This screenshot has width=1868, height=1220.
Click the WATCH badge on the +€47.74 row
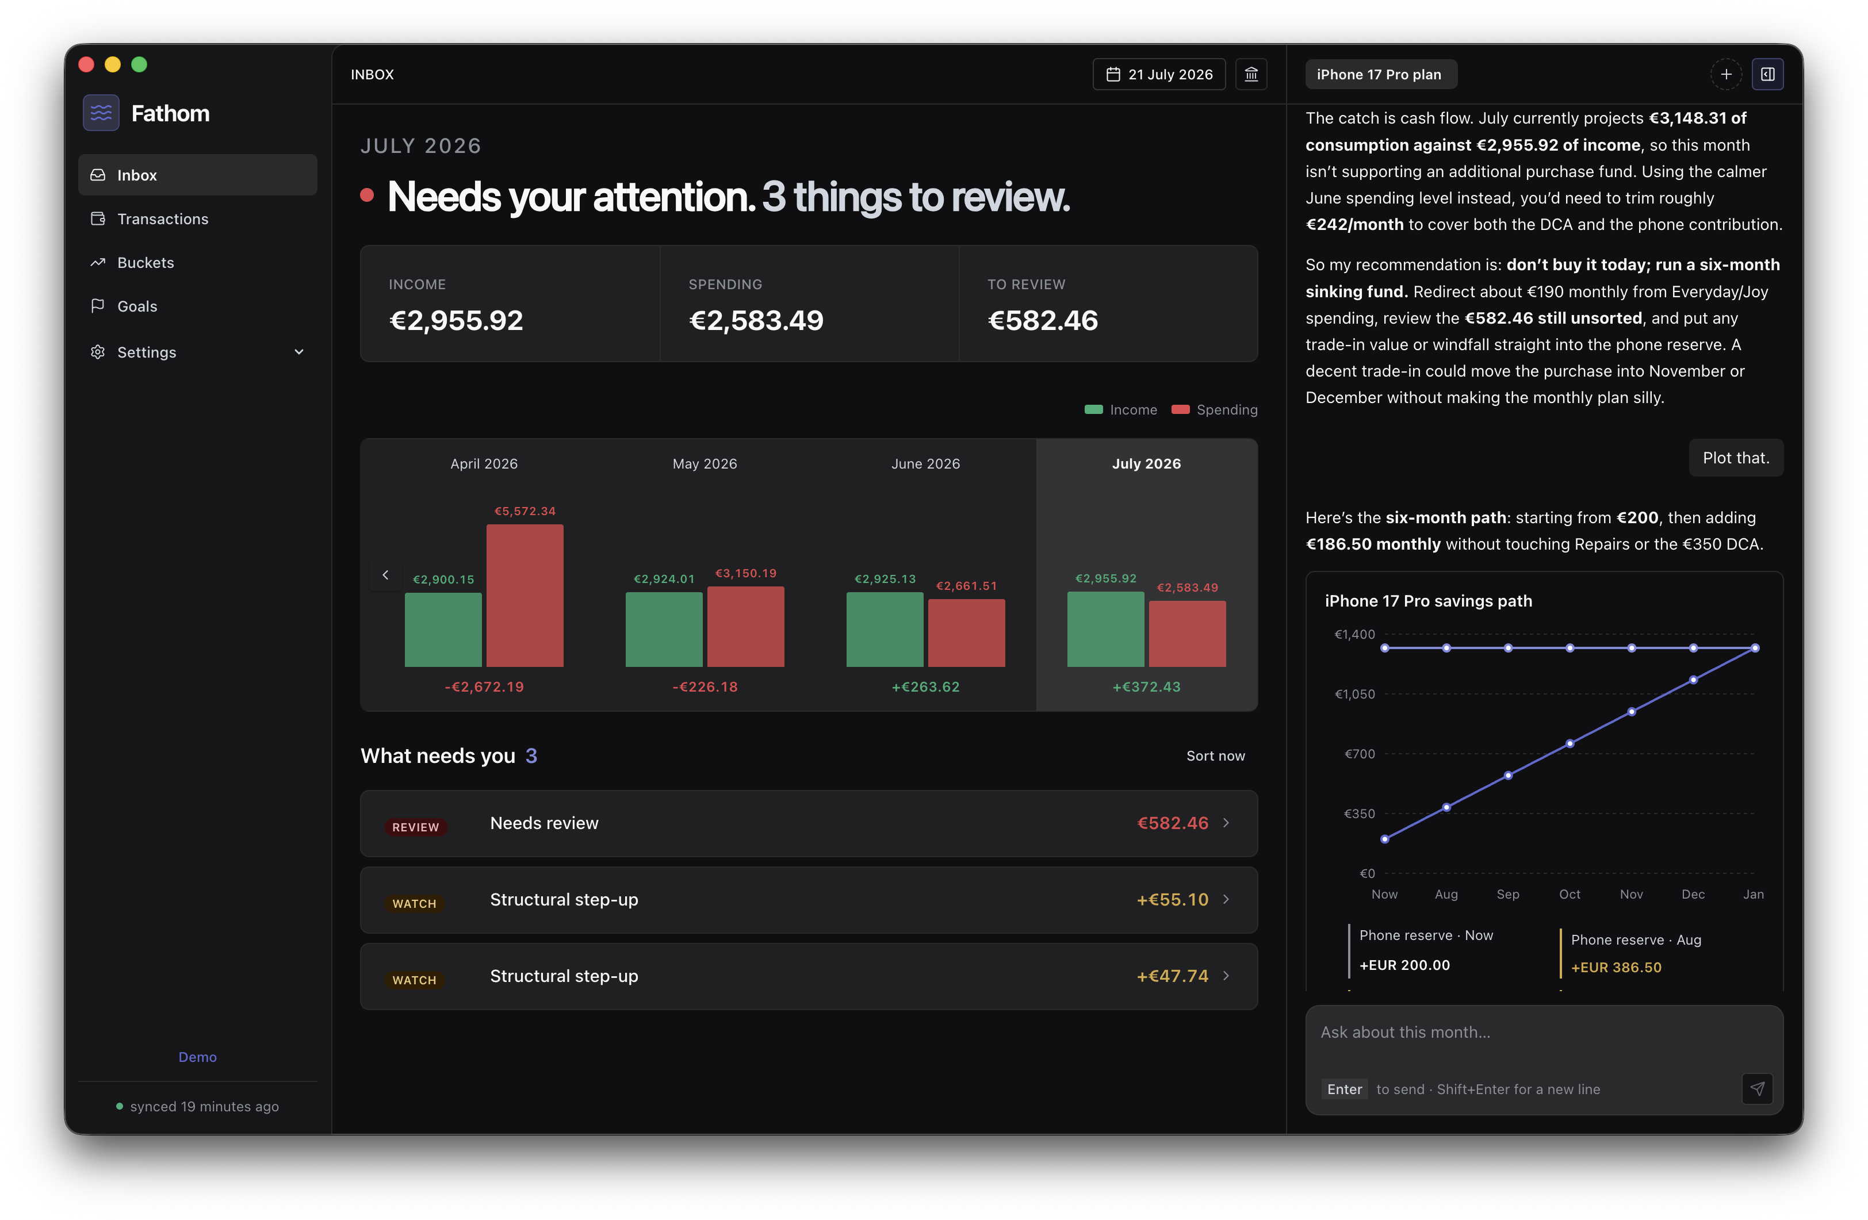[x=414, y=980]
